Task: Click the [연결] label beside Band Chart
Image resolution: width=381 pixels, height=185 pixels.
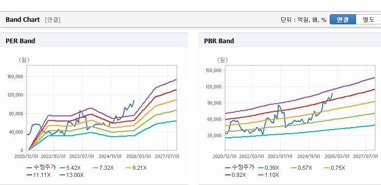Action: click(x=52, y=20)
